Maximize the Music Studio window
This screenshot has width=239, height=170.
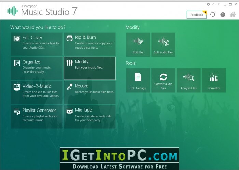click(x=230, y=4)
